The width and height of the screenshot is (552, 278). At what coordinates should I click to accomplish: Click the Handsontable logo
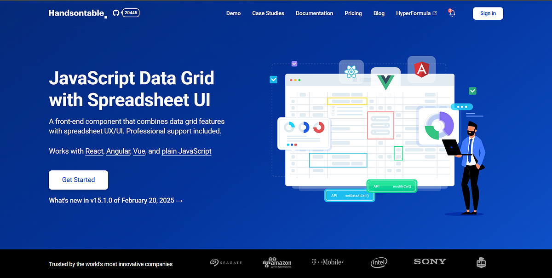(76, 13)
